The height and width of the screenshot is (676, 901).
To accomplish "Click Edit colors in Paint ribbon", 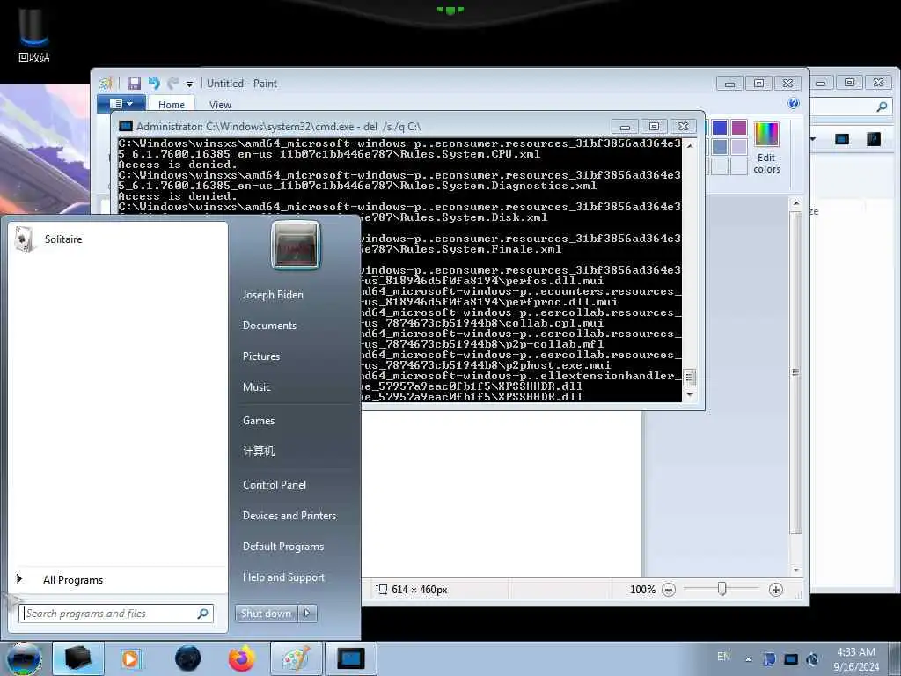I will [x=766, y=148].
